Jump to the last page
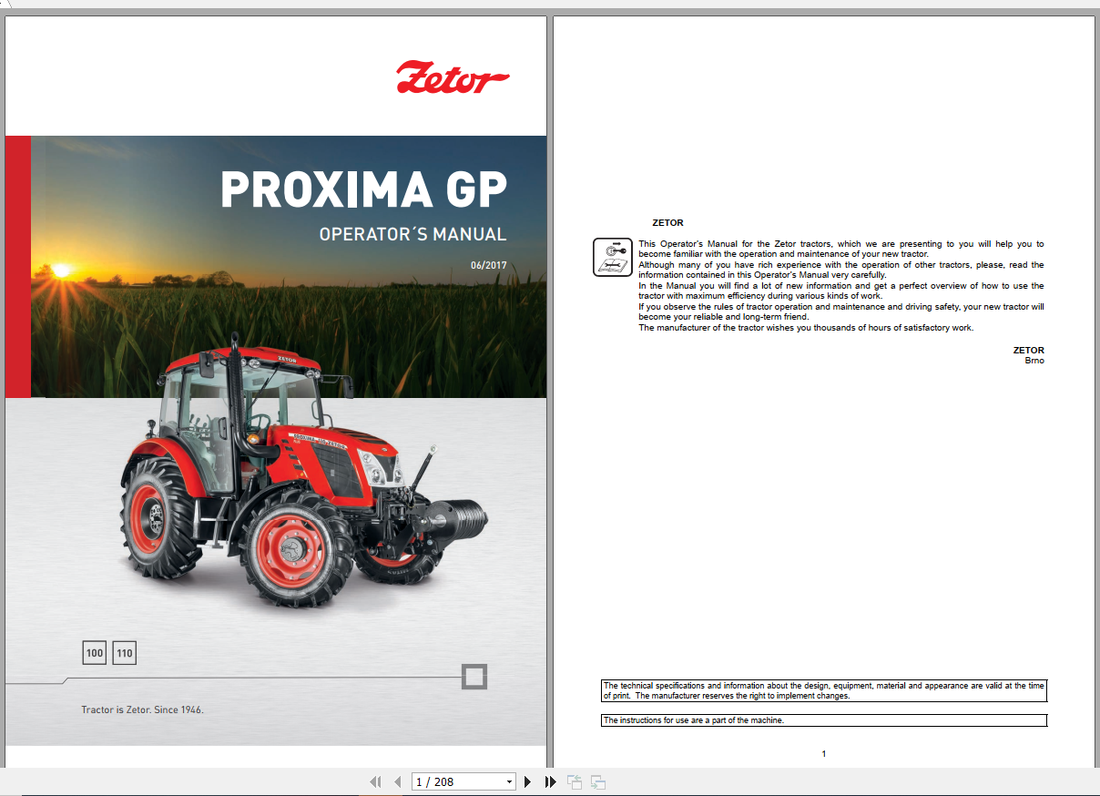Image resolution: width=1100 pixels, height=796 pixels. [x=550, y=781]
